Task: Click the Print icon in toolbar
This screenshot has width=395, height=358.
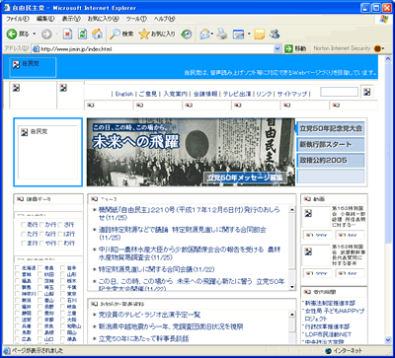Action: 222,34
